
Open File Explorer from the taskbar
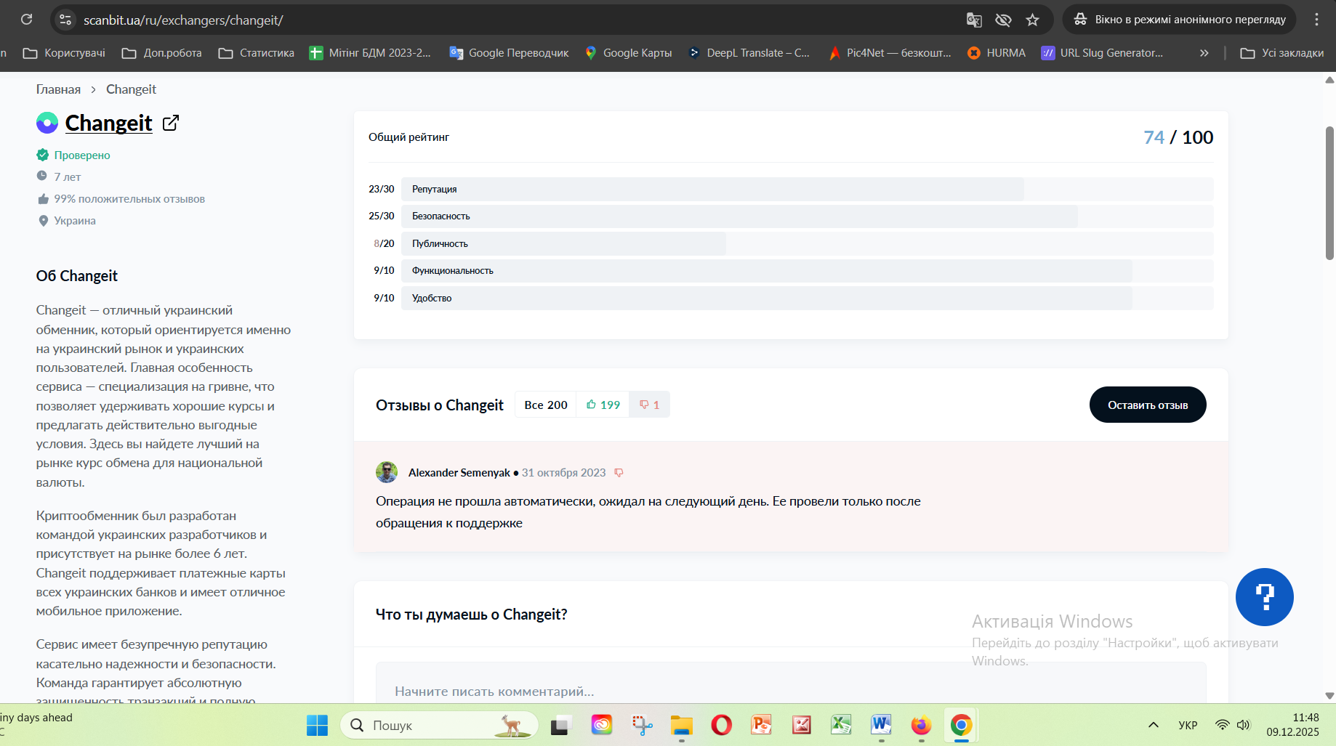tap(681, 725)
